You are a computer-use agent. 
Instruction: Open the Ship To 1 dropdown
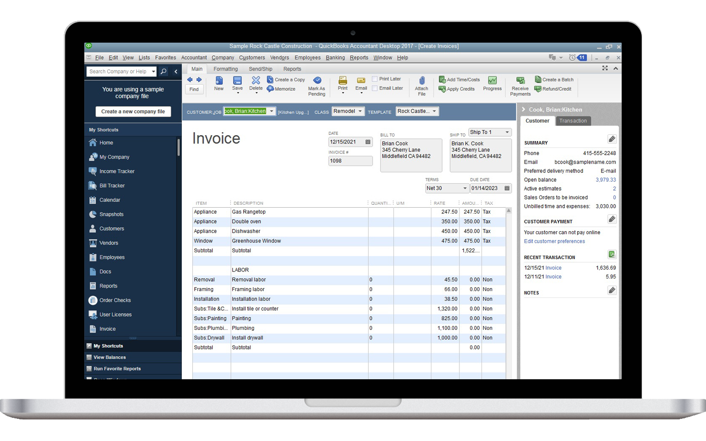tap(507, 132)
